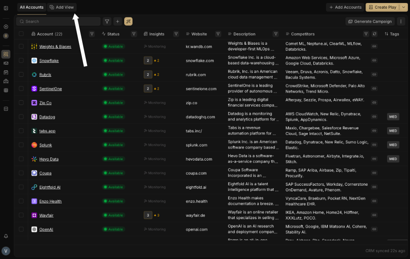
Task: Open the Status column filter dropdown
Action: [x=134, y=34]
